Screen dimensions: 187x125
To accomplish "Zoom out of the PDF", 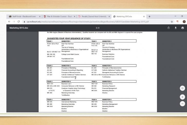I will [x=182, y=104].
